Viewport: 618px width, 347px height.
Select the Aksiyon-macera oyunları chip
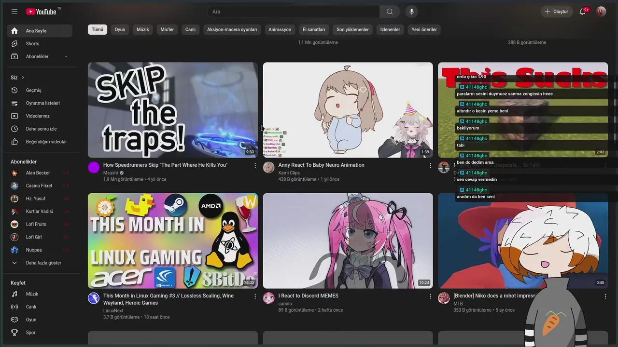coord(232,29)
